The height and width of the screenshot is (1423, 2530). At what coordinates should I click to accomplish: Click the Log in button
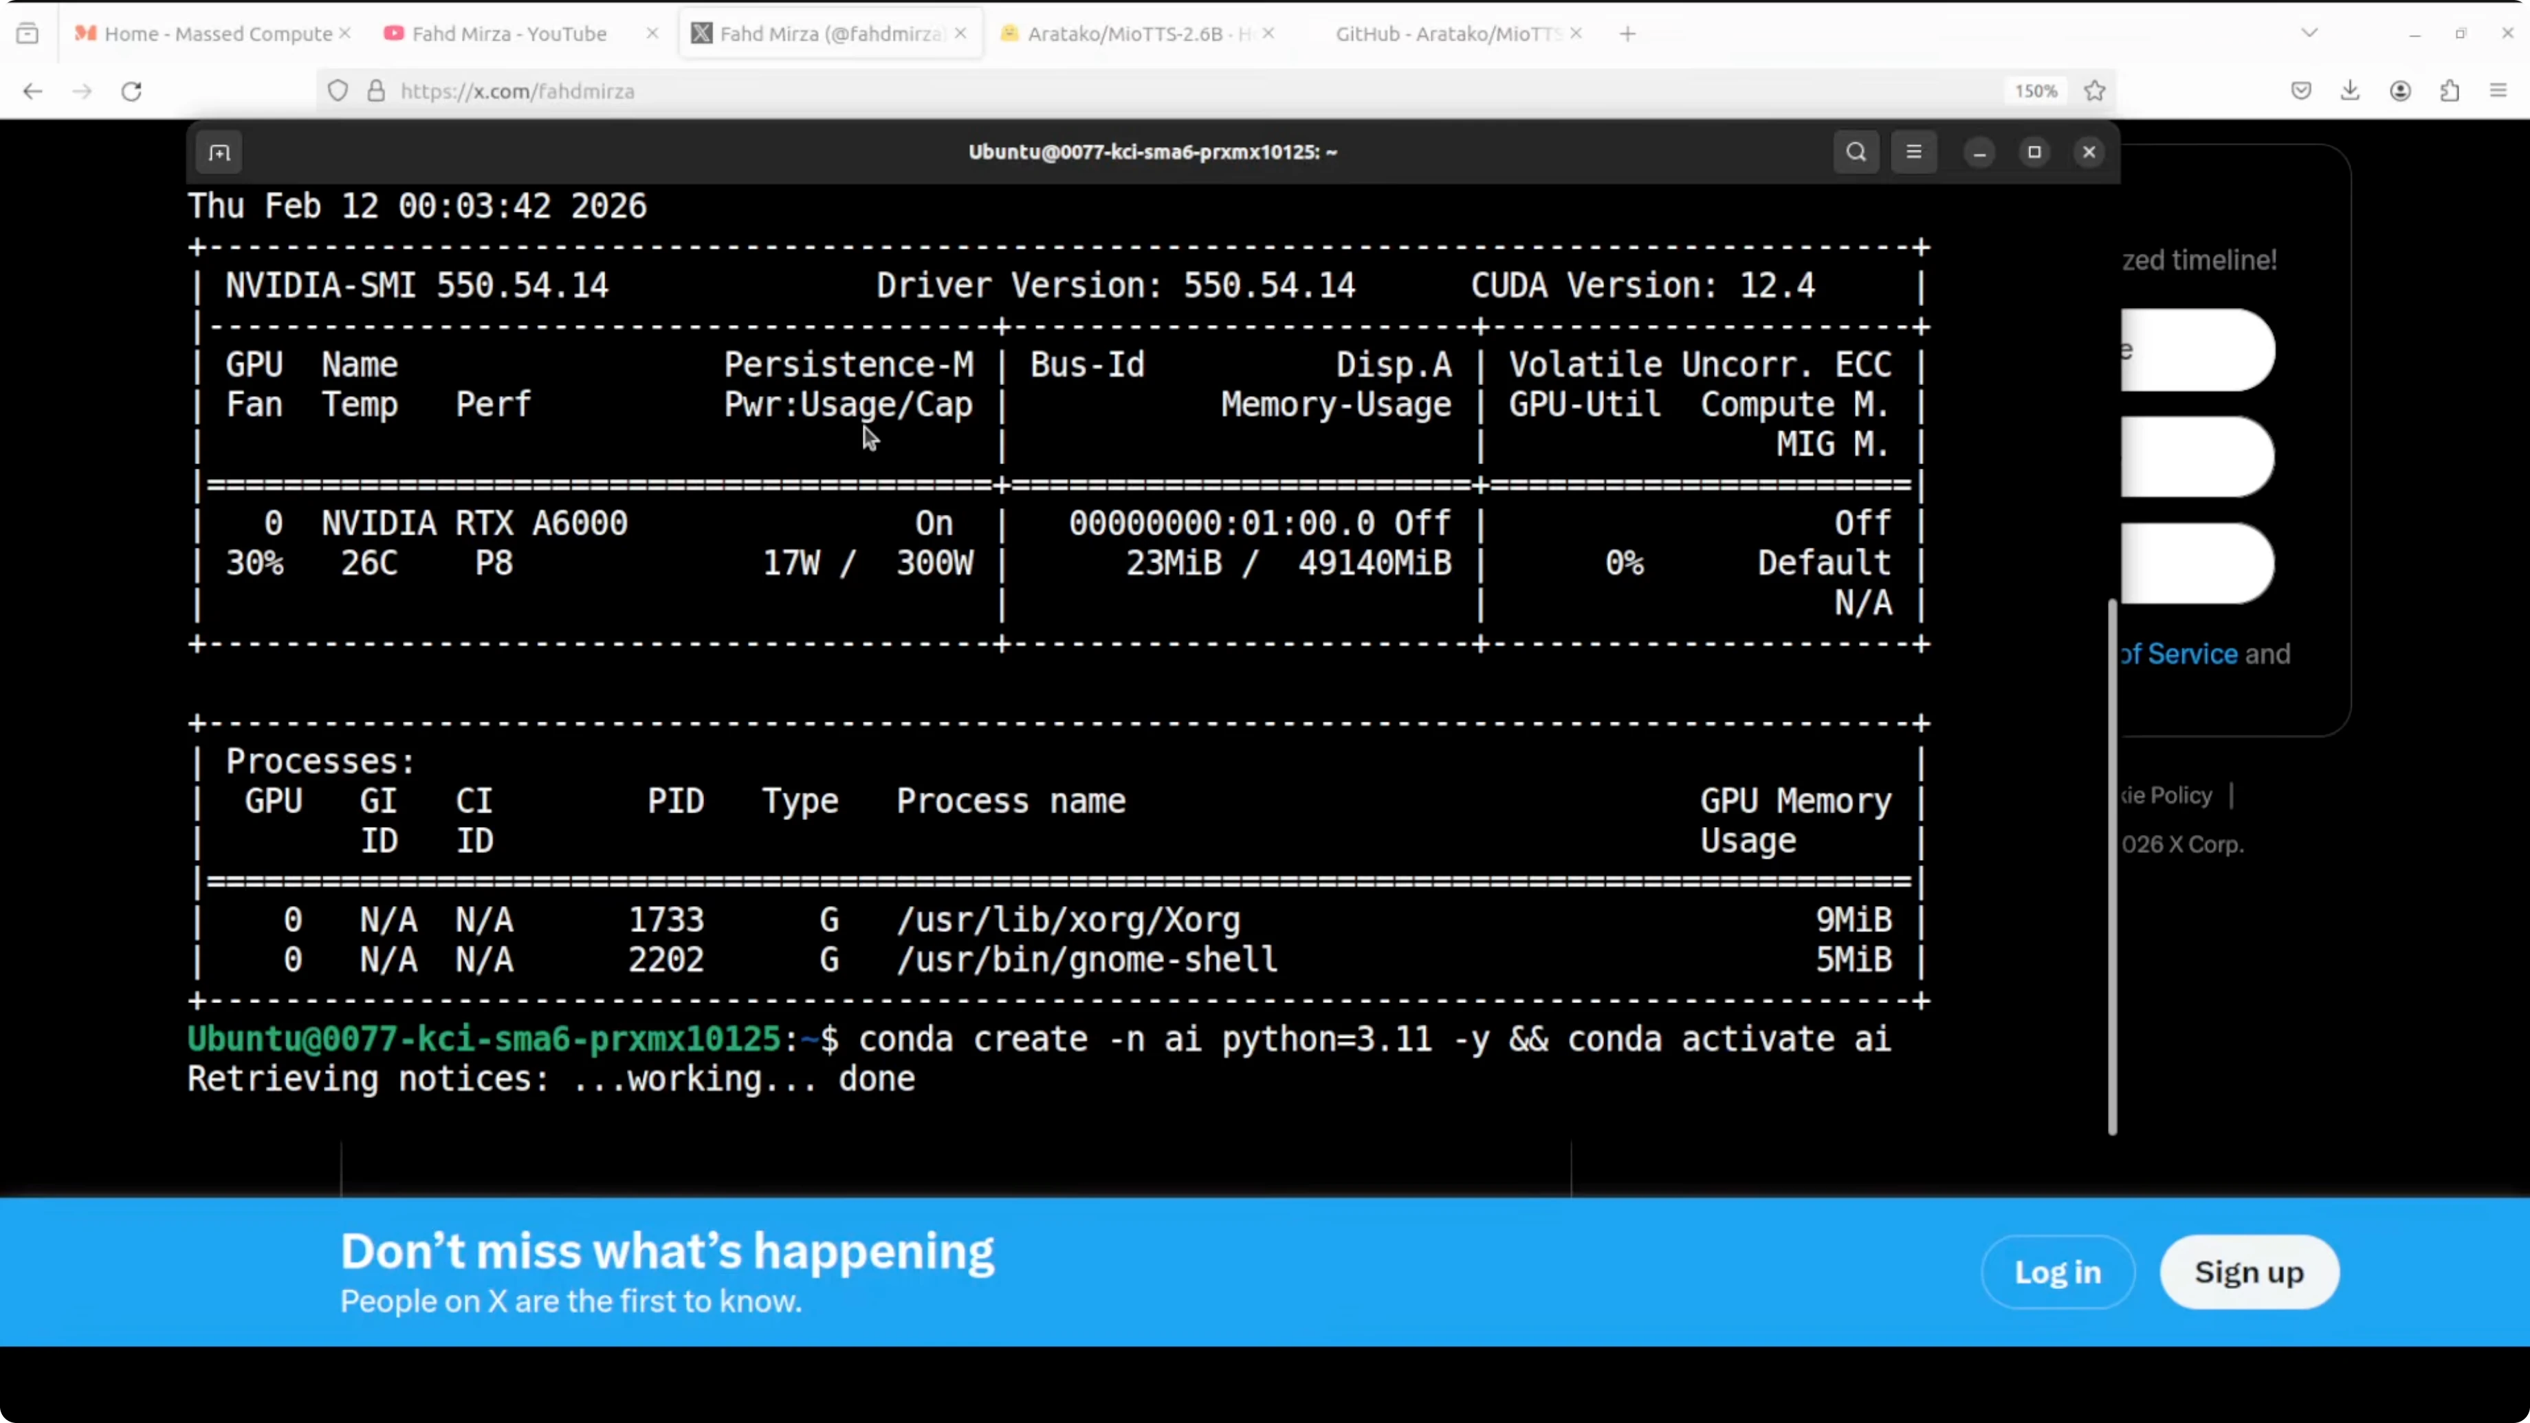click(x=2058, y=1272)
